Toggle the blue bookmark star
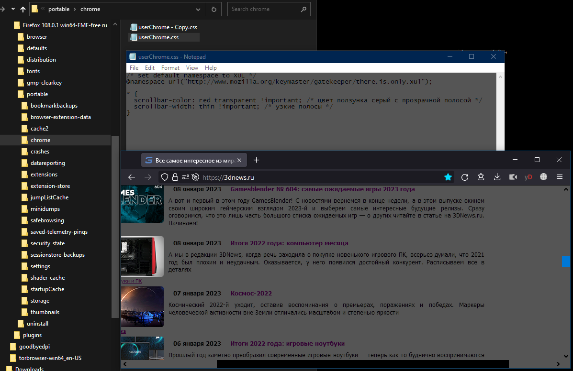Image resolution: width=573 pixels, height=371 pixels. [448, 177]
